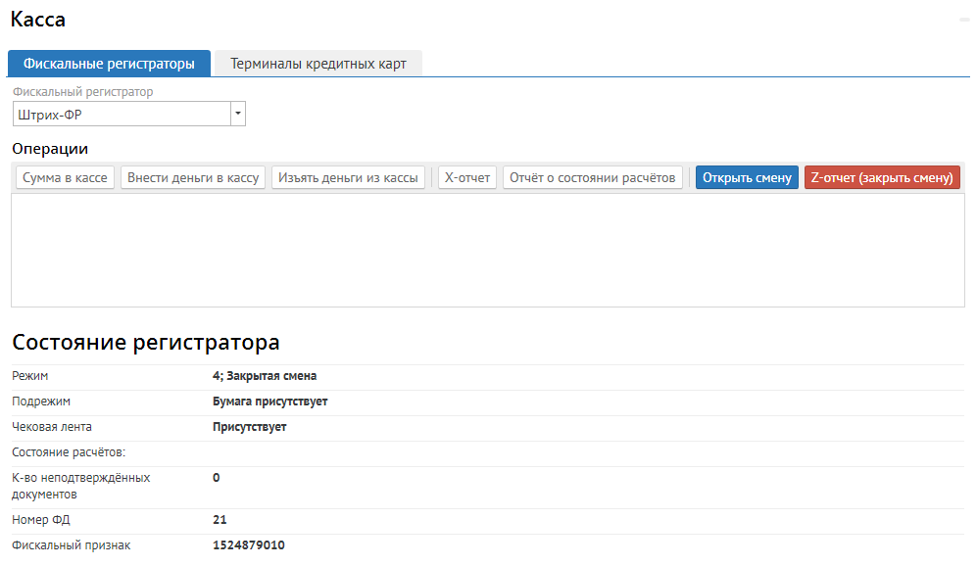Click the fiscal sign value 1524879010
The height and width of the screenshot is (567, 977).
[249, 545]
